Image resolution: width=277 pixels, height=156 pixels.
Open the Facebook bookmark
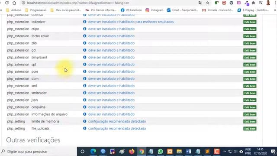(131, 10)
